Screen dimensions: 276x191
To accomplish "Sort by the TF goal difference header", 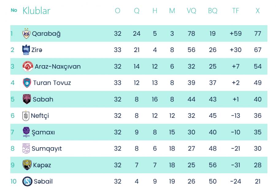I will (236, 11).
